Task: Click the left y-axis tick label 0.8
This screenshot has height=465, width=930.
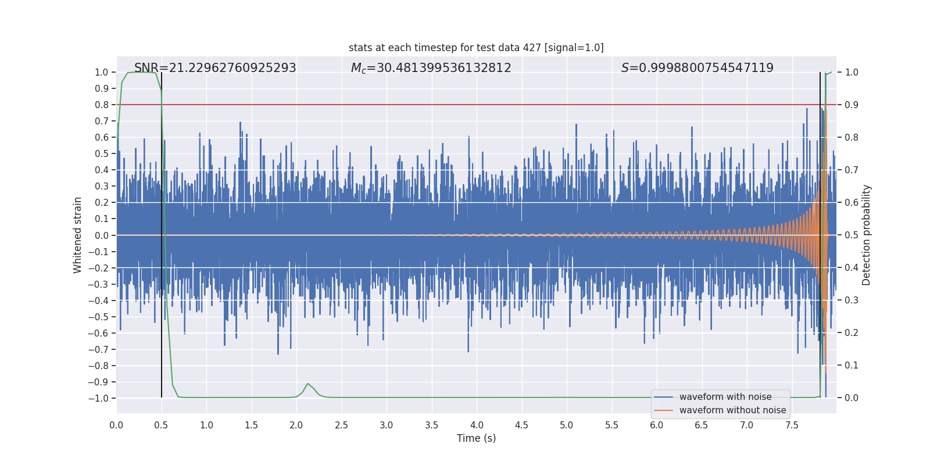Action: pos(102,105)
